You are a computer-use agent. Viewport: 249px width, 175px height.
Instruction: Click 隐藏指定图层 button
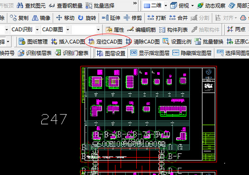click(192, 53)
